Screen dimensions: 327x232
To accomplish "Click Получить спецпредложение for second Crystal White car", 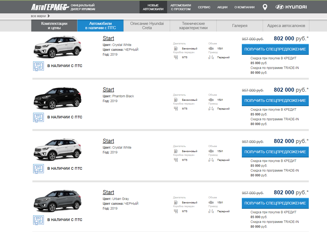I will coord(275,152).
